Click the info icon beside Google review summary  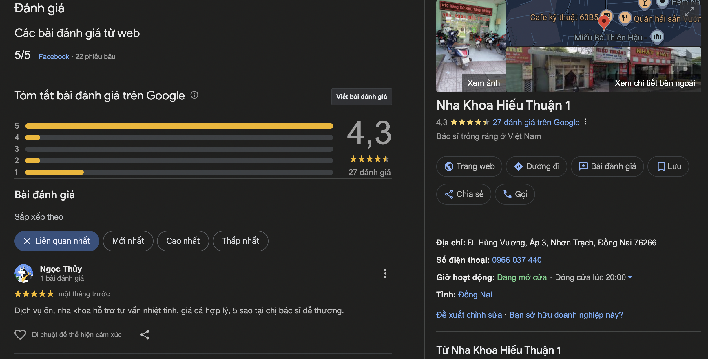194,95
